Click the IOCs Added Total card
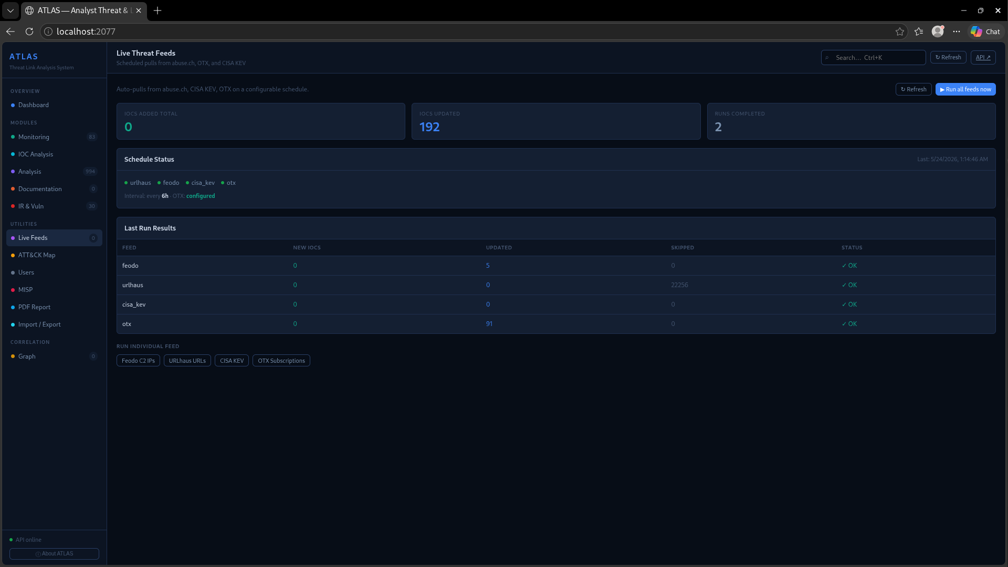 (261, 121)
